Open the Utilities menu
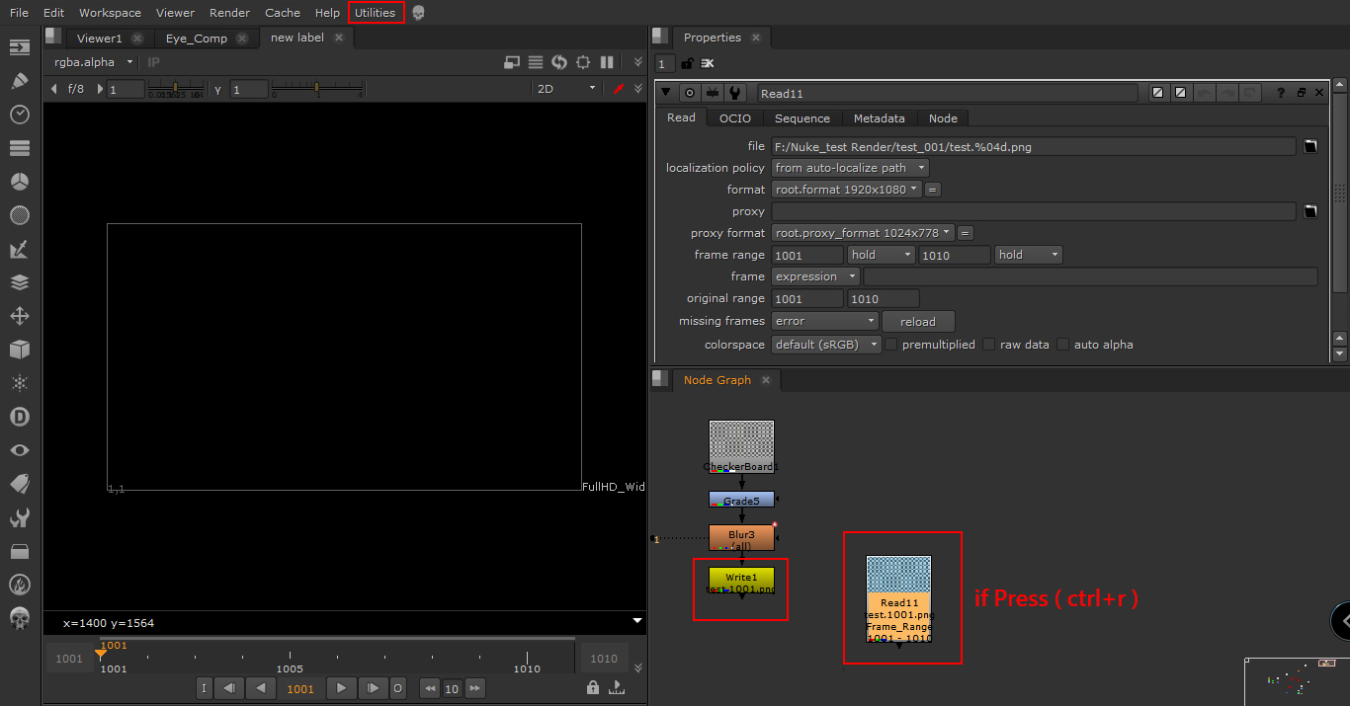This screenshot has width=1350, height=706. [376, 12]
